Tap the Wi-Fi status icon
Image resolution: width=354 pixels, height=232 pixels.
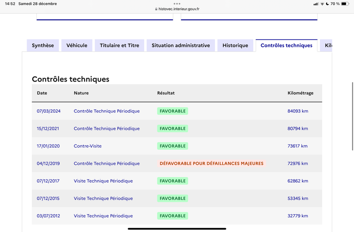[x=322, y=4]
